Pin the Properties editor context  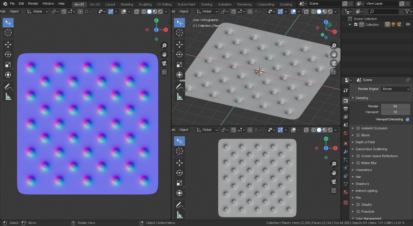408,80
